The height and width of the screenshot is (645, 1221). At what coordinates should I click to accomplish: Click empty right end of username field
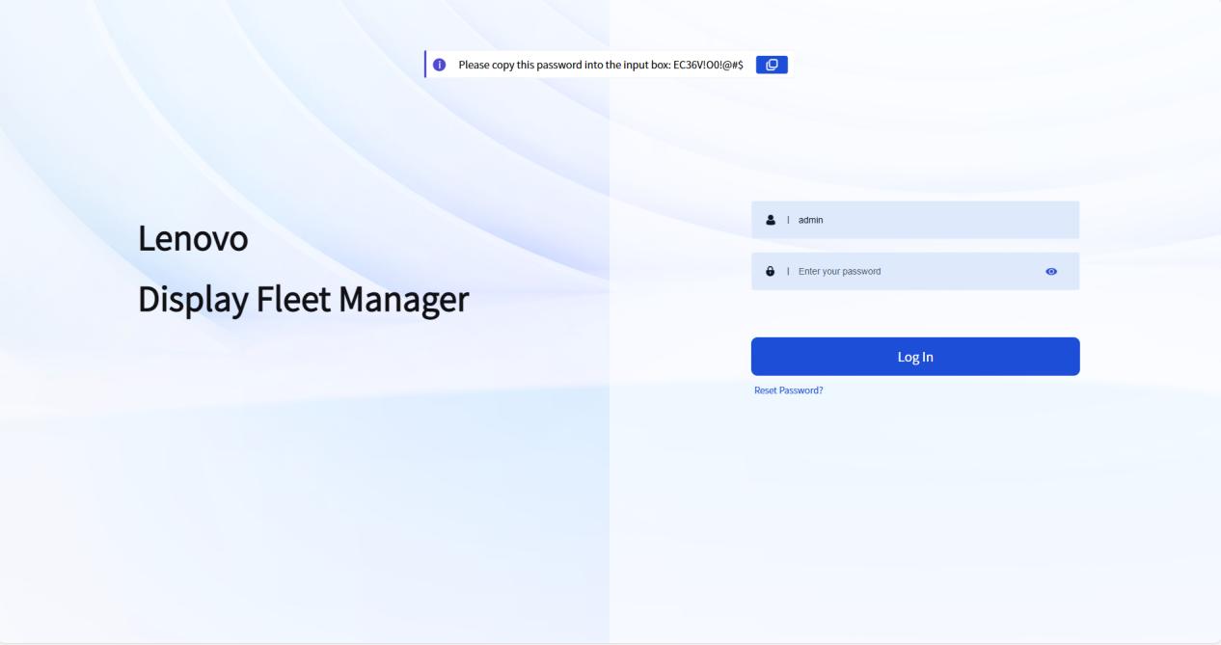[x=1042, y=220]
